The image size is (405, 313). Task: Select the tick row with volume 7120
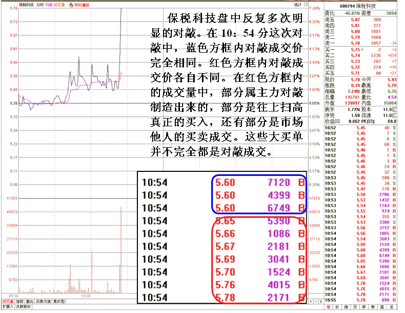pos(360,244)
